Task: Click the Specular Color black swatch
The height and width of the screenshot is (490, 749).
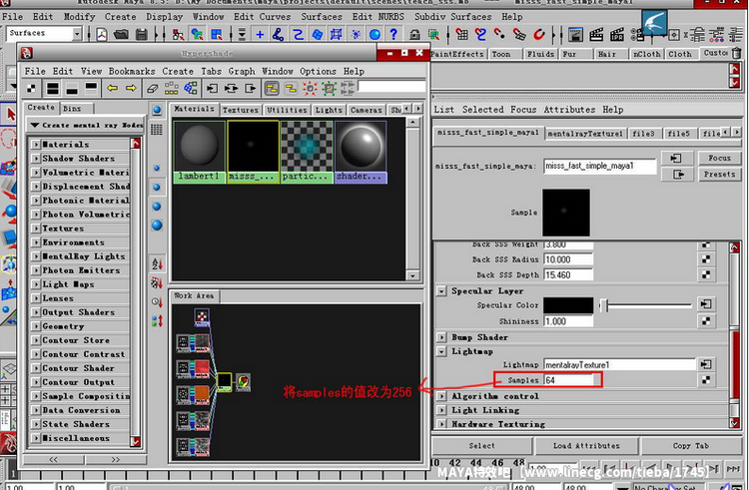Action: (x=568, y=305)
